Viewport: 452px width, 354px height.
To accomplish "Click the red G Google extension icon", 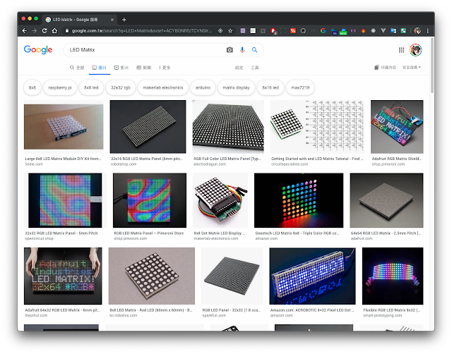I will (x=323, y=30).
